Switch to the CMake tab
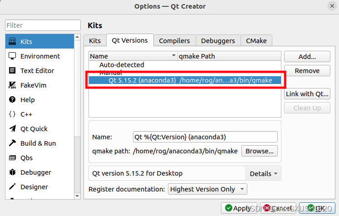 click(256, 41)
